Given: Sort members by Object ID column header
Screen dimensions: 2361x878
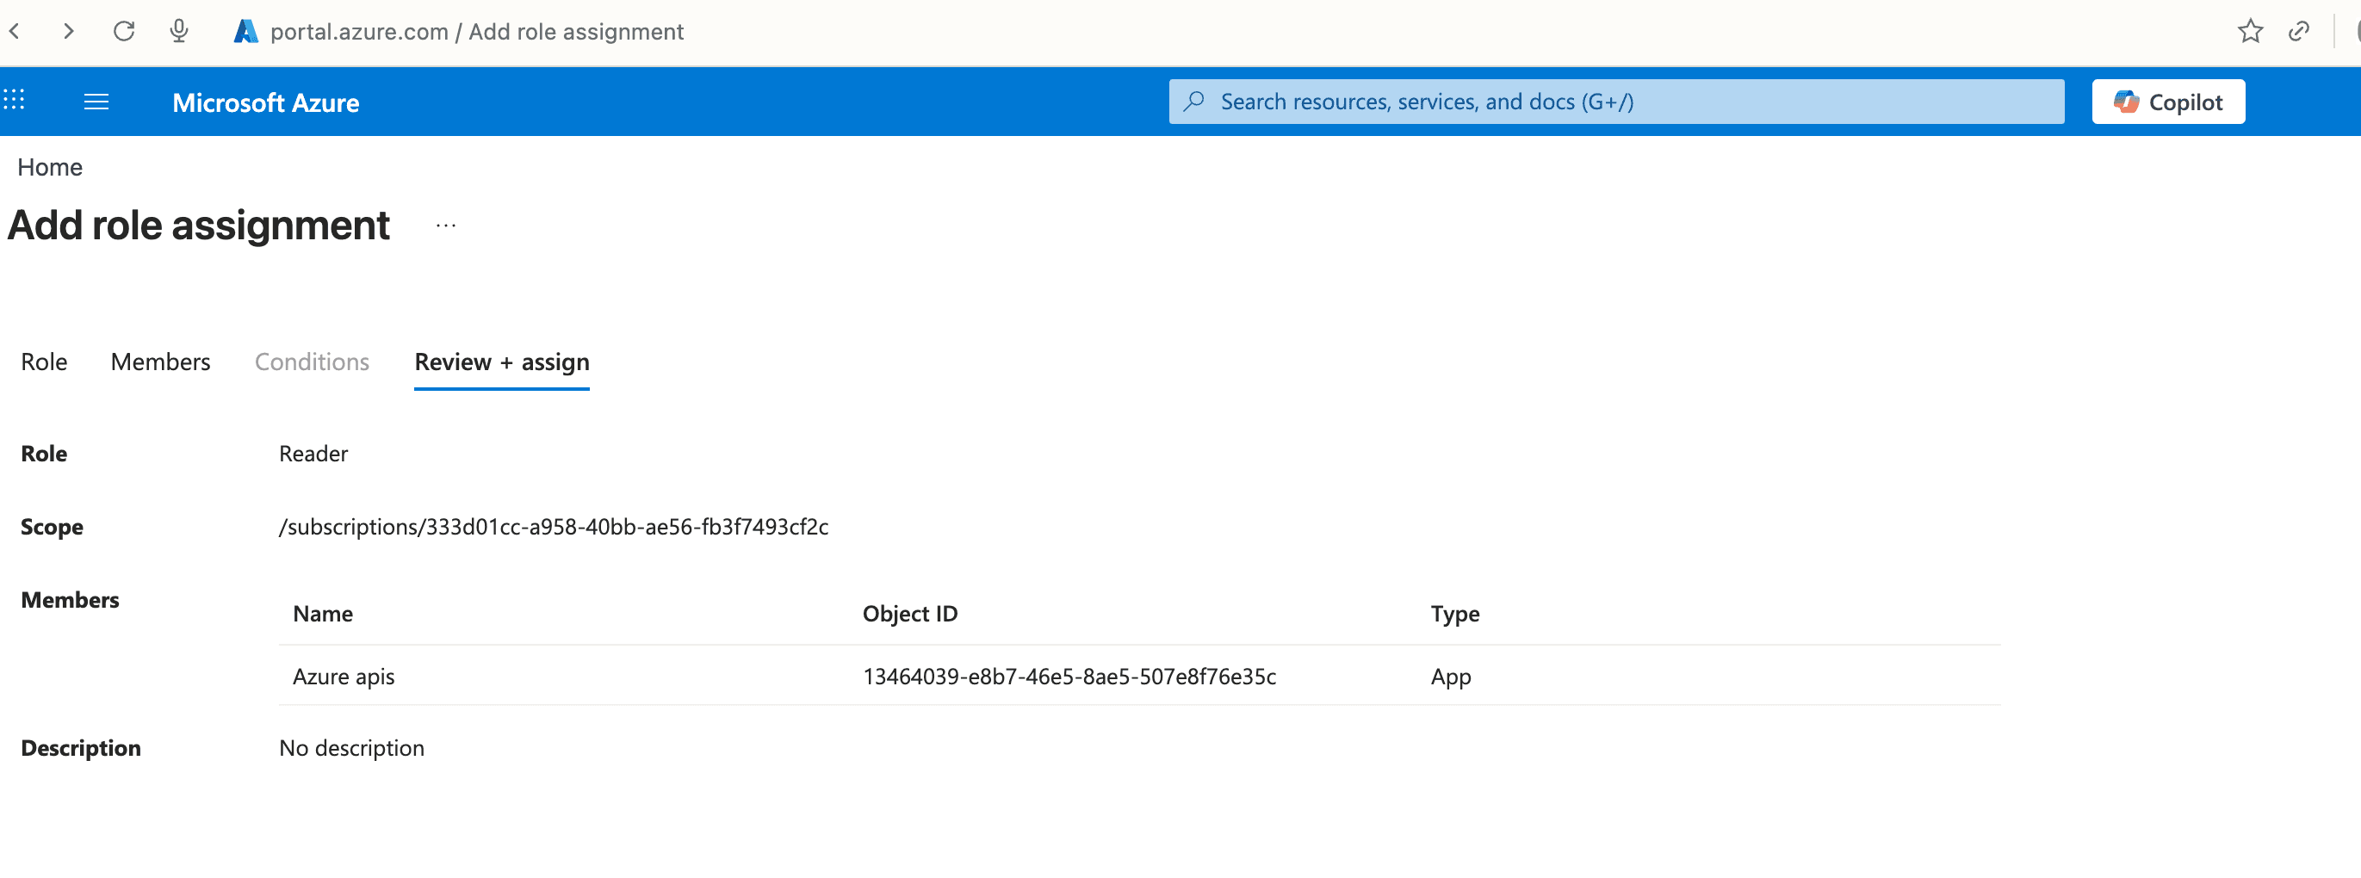Looking at the screenshot, I should 909,613.
